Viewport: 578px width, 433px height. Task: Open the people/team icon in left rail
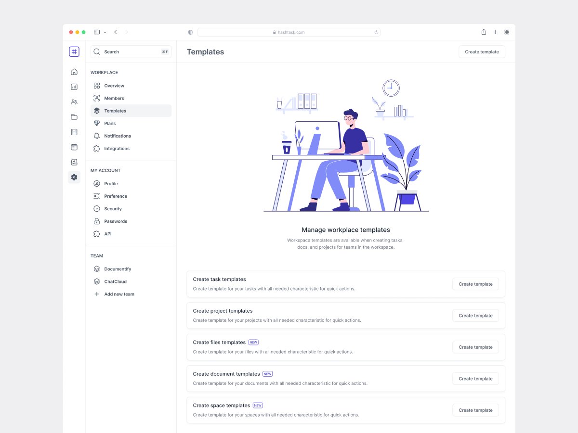click(x=74, y=102)
